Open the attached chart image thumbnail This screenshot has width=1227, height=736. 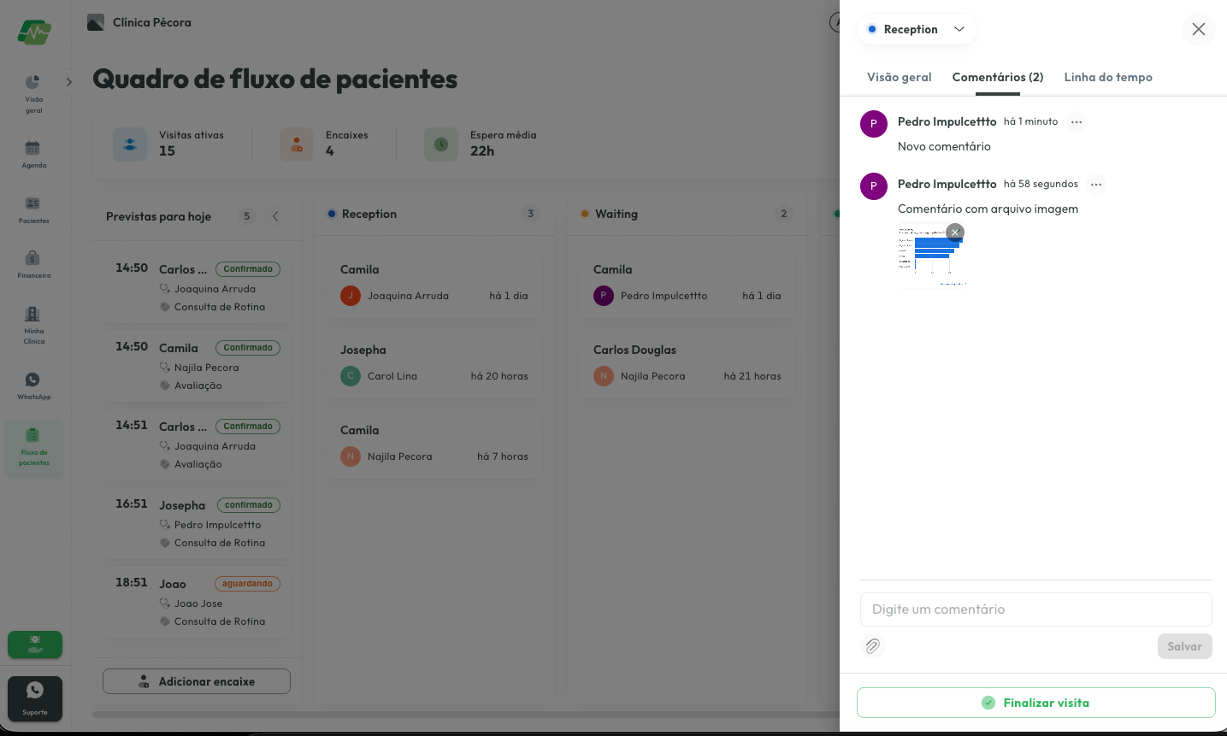pos(930,256)
